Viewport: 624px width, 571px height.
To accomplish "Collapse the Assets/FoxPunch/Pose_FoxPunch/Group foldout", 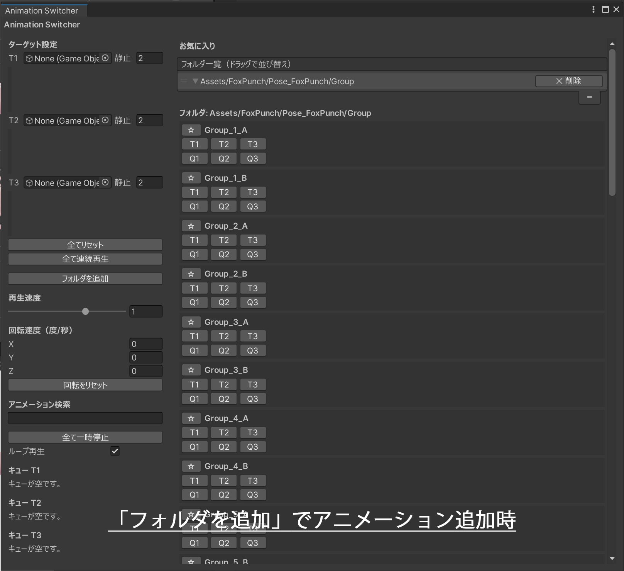I will click(x=196, y=81).
